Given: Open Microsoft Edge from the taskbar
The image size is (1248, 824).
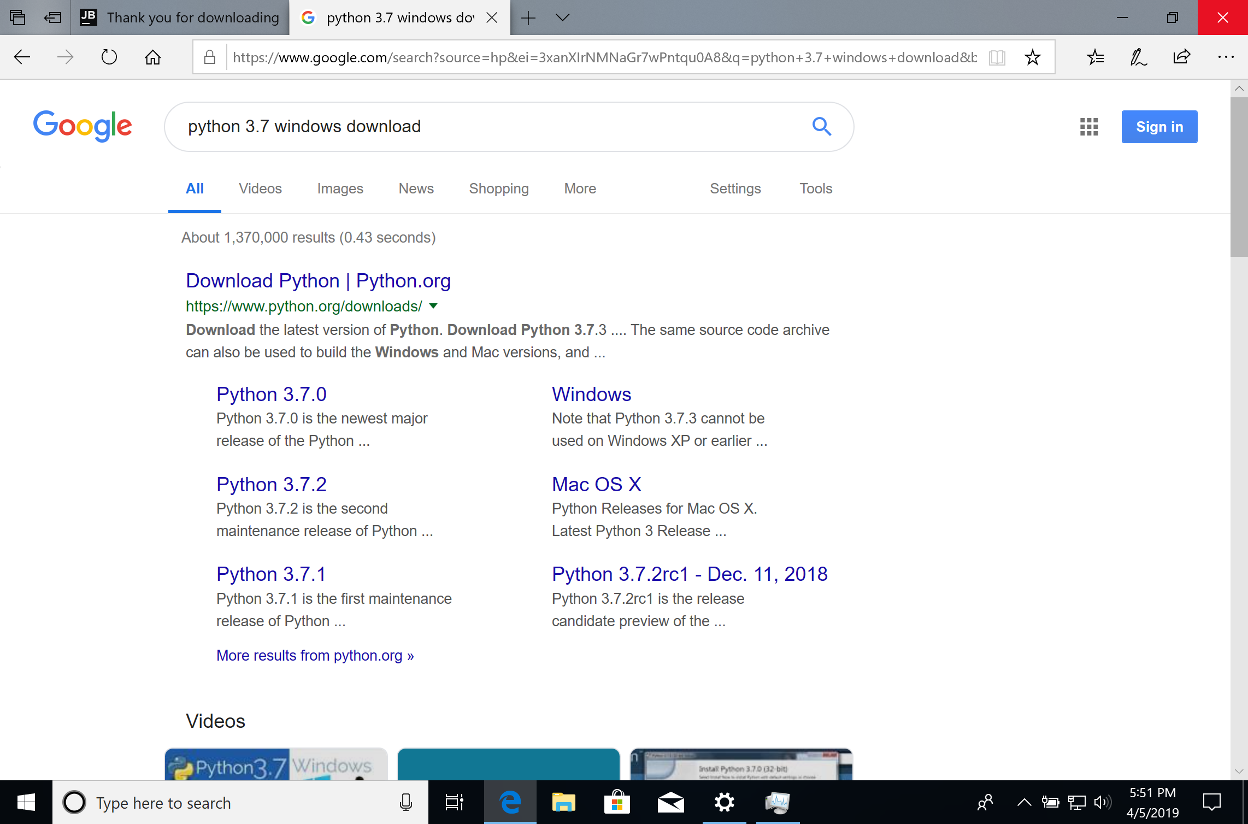Looking at the screenshot, I should coord(510,802).
